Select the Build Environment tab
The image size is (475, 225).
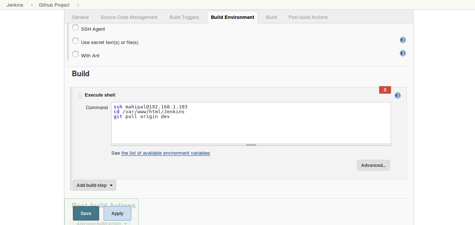tap(233, 17)
